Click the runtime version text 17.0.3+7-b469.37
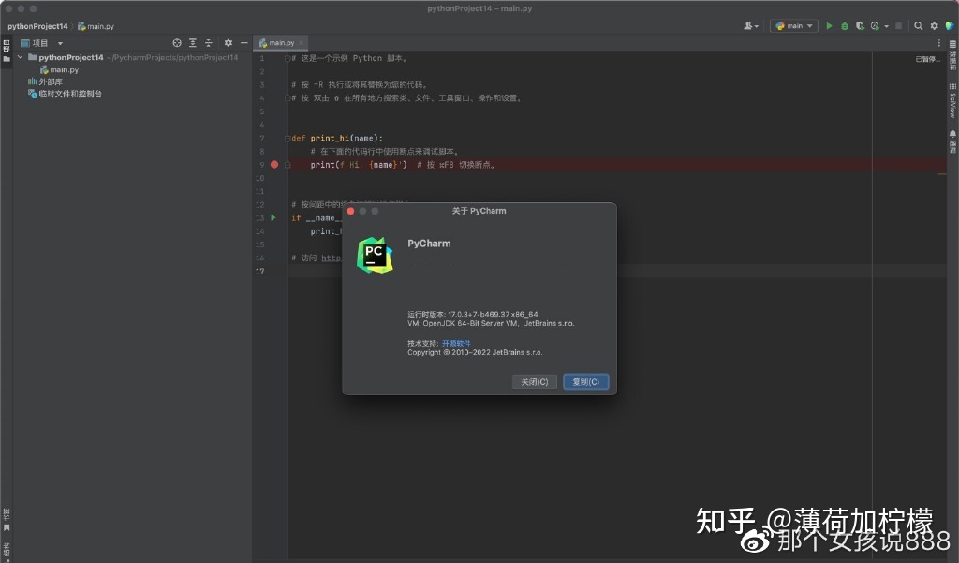Viewport: 959px width, 563px height. click(473, 314)
